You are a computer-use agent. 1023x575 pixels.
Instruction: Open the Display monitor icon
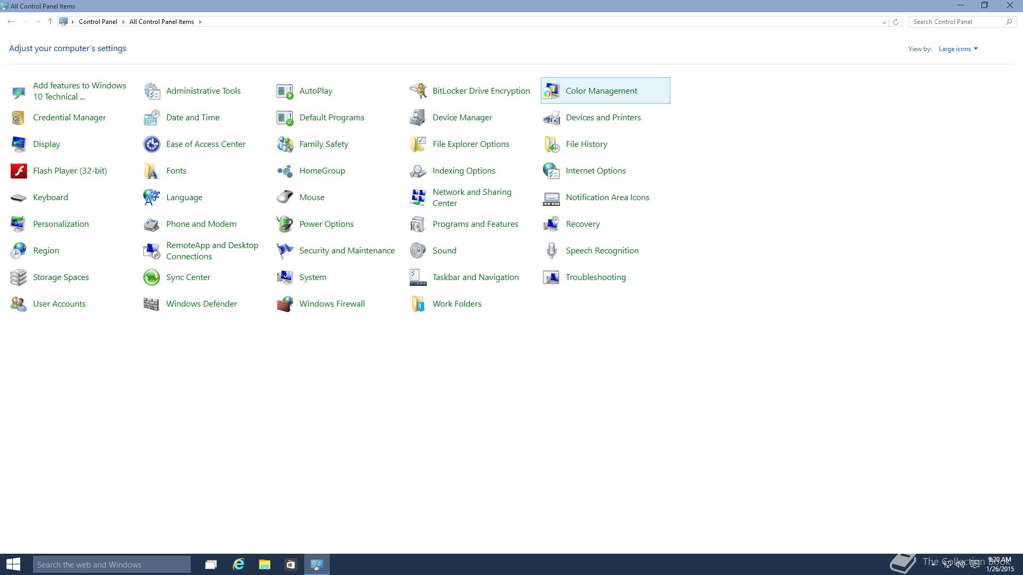[x=19, y=144]
